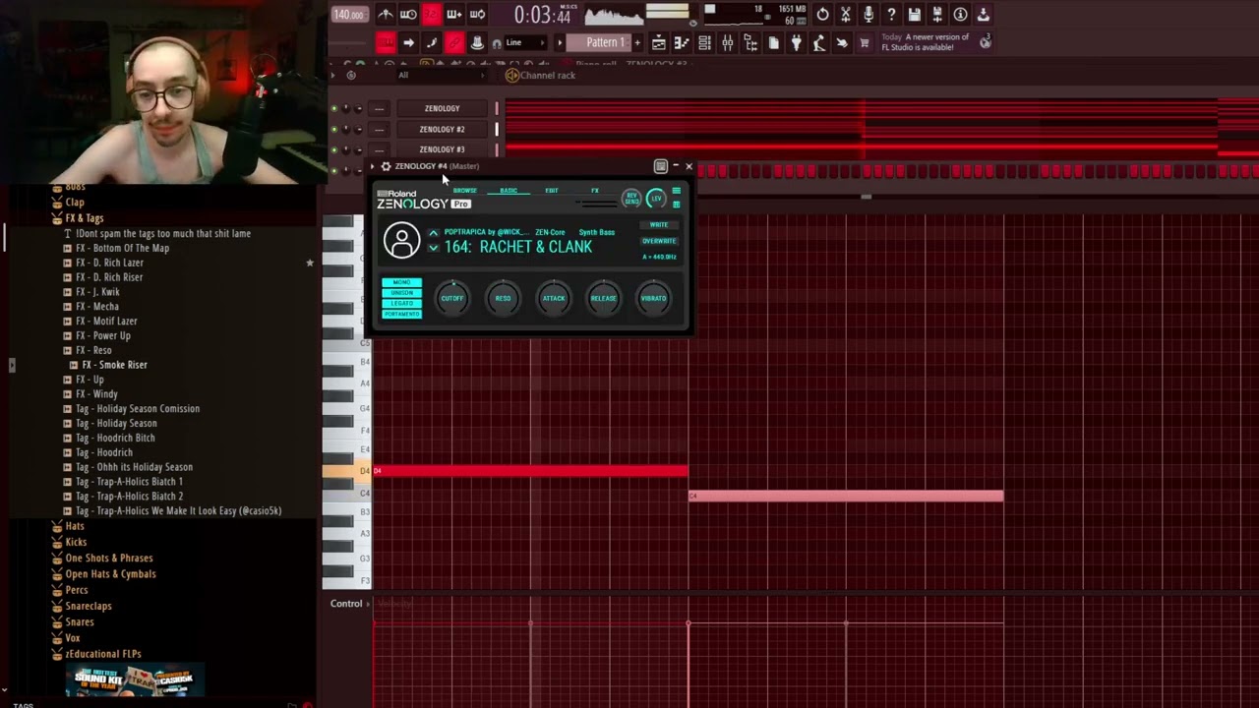Click the countdown before recording icon
The image size is (1259, 708).
click(x=433, y=14)
